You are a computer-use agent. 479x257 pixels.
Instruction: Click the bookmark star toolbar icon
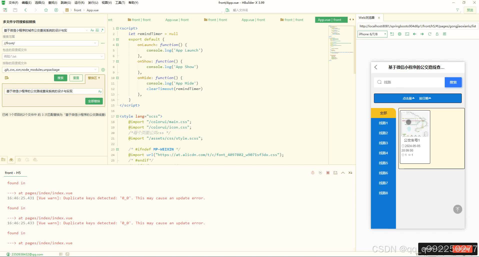tap(46, 10)
